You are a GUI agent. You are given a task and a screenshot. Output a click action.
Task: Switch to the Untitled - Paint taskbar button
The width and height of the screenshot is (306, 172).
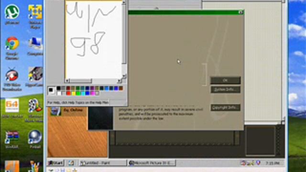103,163
